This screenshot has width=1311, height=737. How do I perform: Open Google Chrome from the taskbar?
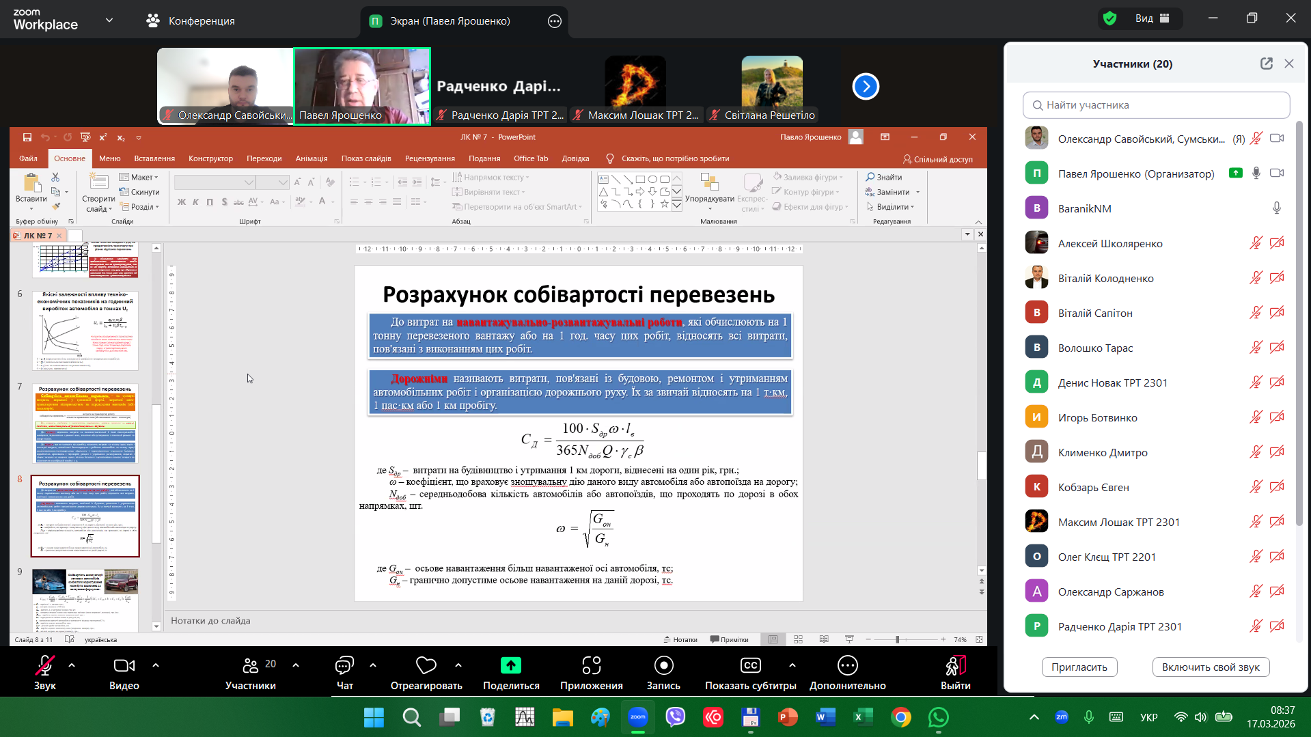[x=900, y=717]
